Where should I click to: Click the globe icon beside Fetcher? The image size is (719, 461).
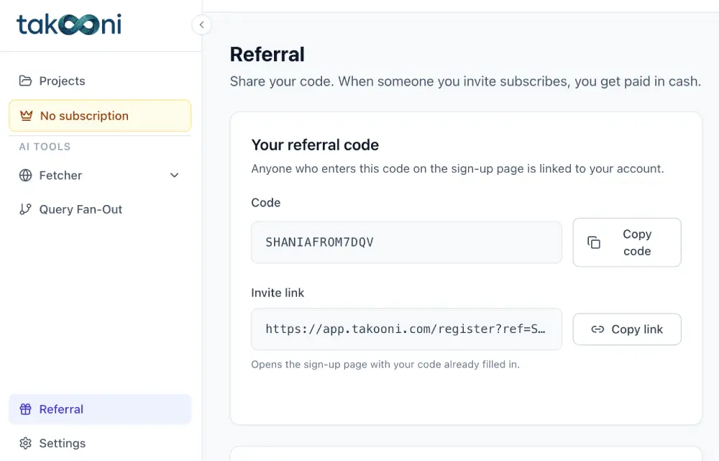pyautogui.click(x=26, y=175)
